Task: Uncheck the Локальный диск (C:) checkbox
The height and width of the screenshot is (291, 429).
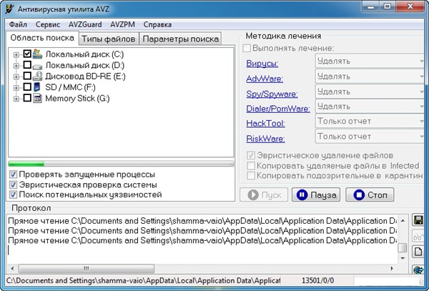Action: pos(27,54)
